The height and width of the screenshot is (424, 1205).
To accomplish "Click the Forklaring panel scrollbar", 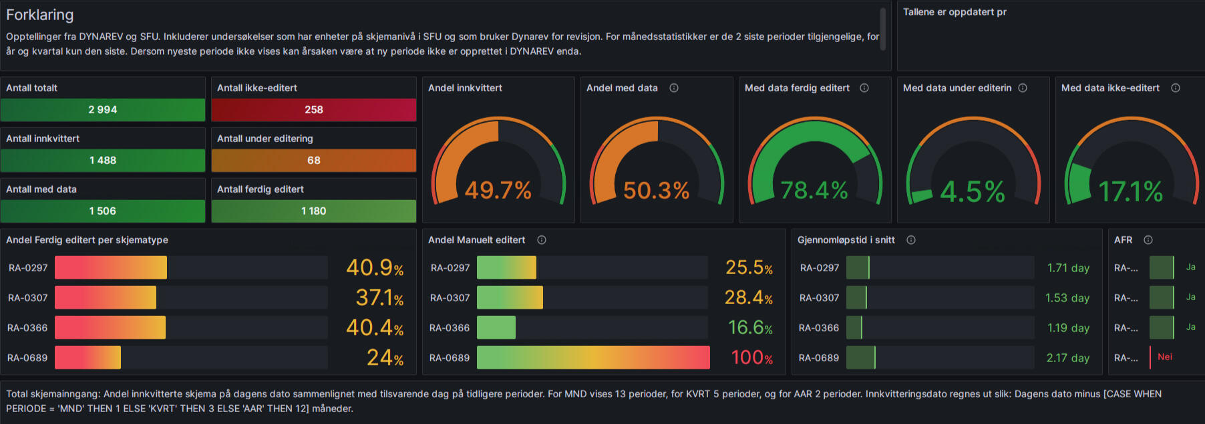I will pyautogui.click(x=883, y=29).
